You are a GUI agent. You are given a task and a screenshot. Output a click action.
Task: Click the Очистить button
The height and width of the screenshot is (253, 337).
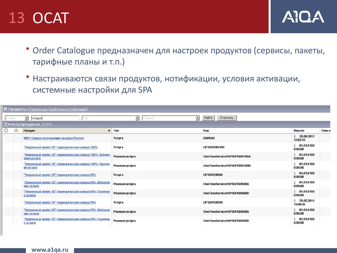(227, 118)
